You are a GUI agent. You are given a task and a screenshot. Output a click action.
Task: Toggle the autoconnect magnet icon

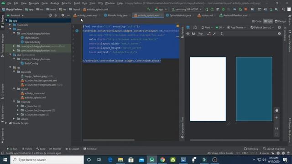193,34
